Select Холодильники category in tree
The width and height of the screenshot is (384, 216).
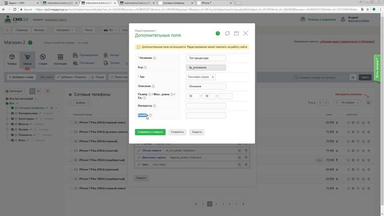(28, 113)
